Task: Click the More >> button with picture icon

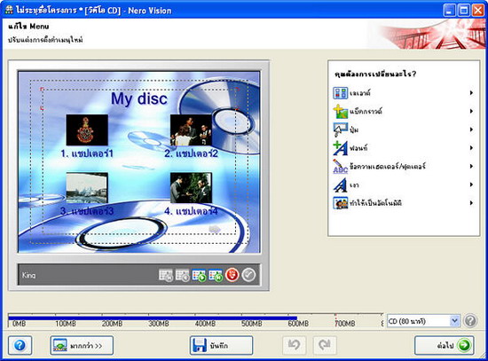Action: click(82, 345)
